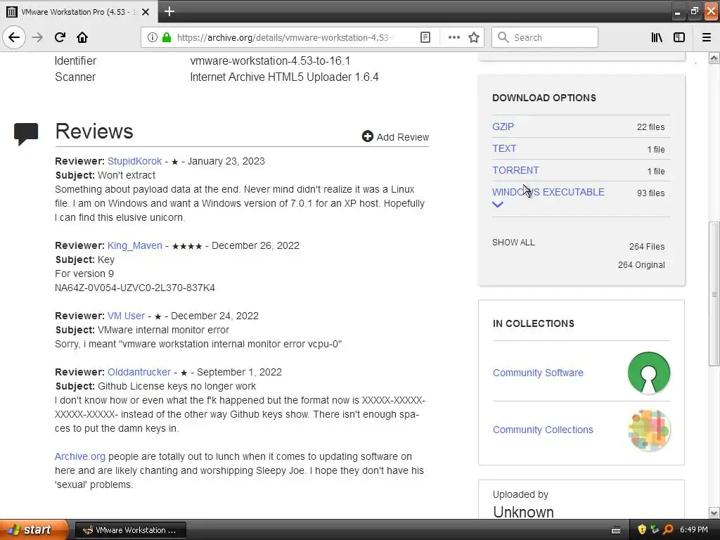The width and height of the screenshot is (720, 540).
Task: Open Community Collections link
Action: (x=543, y=430)
